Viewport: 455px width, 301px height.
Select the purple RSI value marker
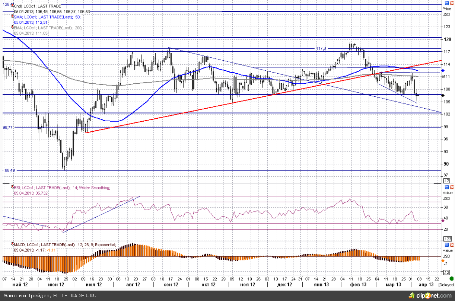[443, 221]
